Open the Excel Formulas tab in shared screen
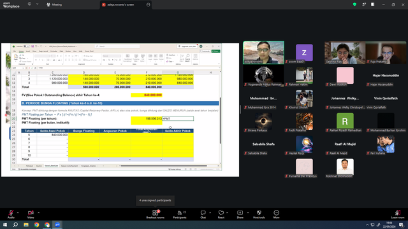Viewport: 408px width, 229px height. (x=54, y=51)
